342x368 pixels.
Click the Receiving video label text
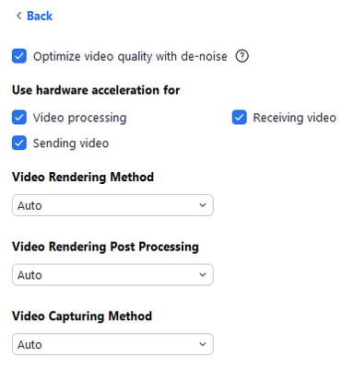click(294, 118)
